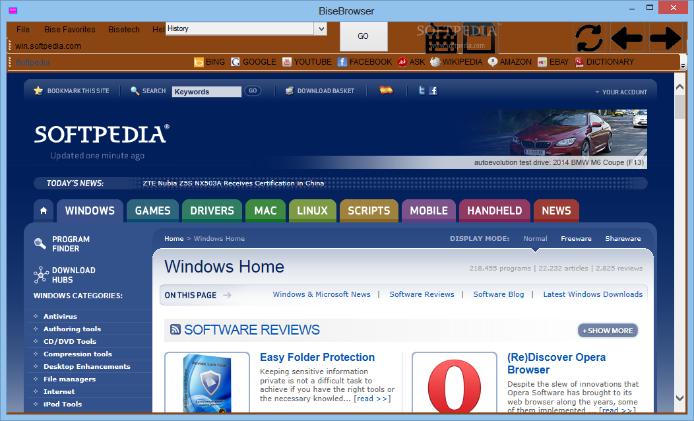The width and height of the screenshot is (694, 421).
Task: Click the home icon tab
Action: pyautogui.click(x=44, y=210)
